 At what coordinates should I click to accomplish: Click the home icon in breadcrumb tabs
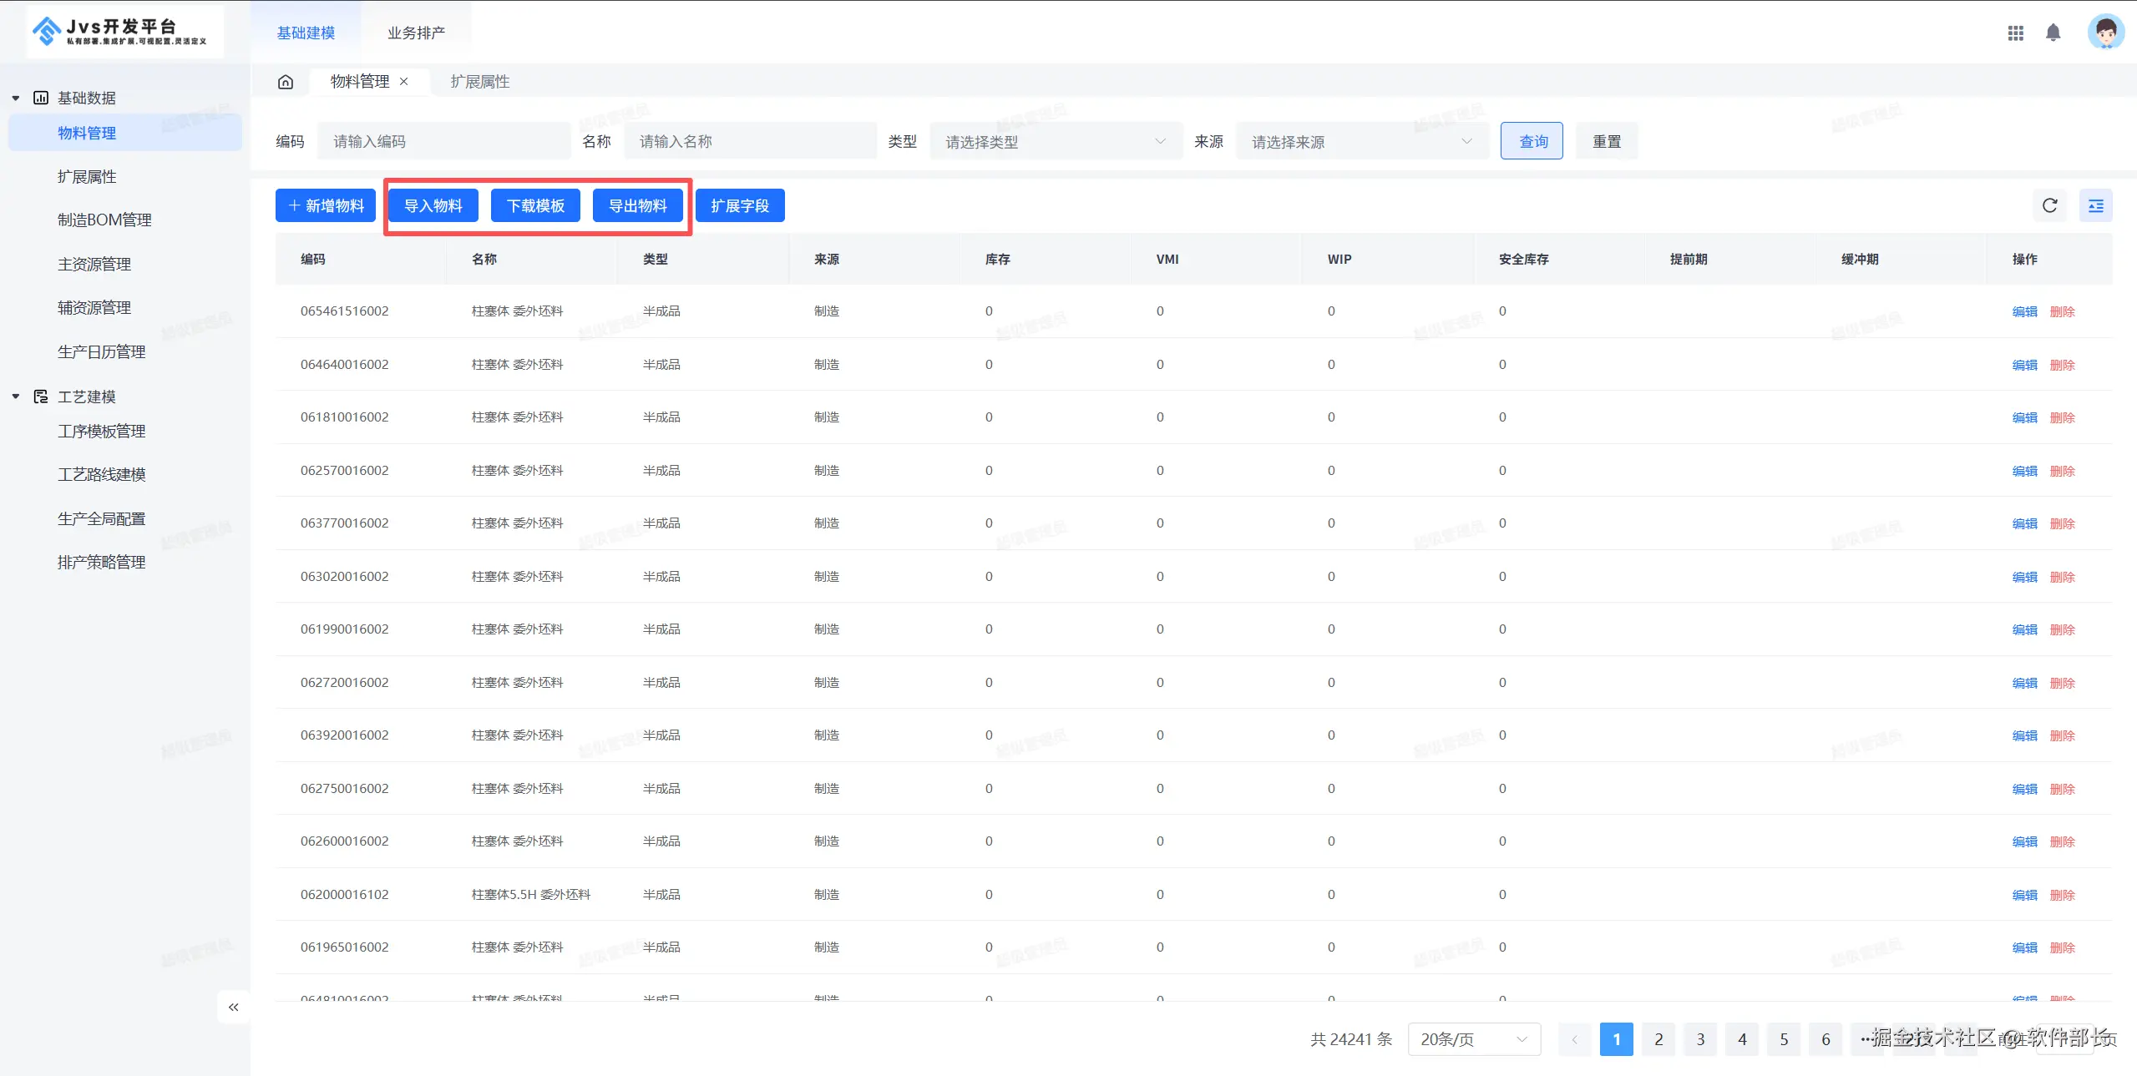click(x=286, y=82)
